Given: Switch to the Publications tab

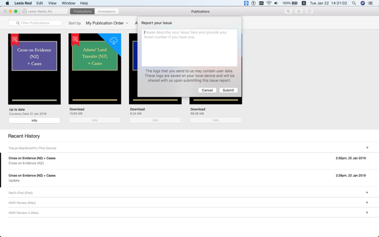Looking at the screenshot, I should [83, 11].
